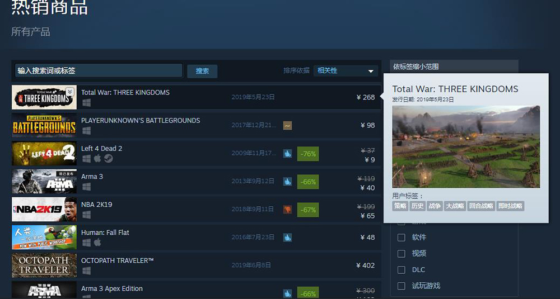Click ¥ 268 price of Total War

366,97
